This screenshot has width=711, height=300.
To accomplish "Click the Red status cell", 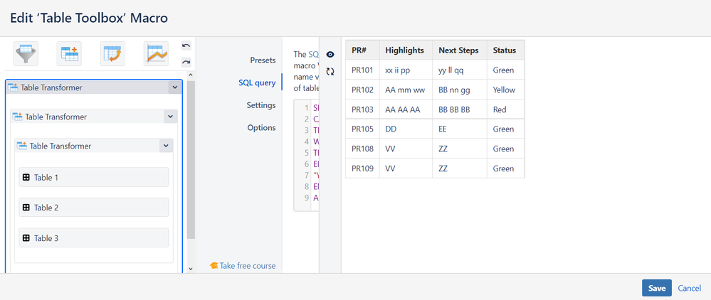I will pyautogui.click(x=505, y=109).
